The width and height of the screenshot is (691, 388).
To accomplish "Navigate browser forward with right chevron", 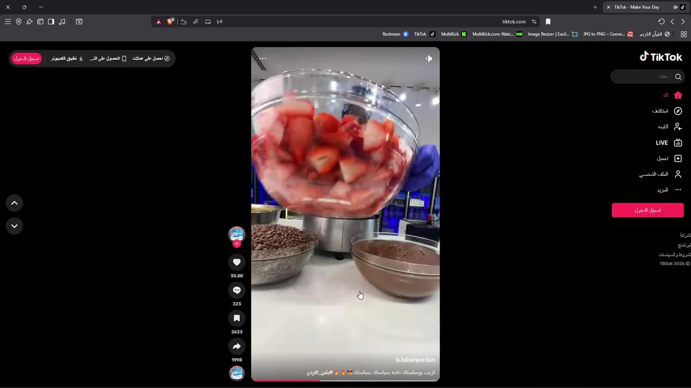I will coord(683,22).
